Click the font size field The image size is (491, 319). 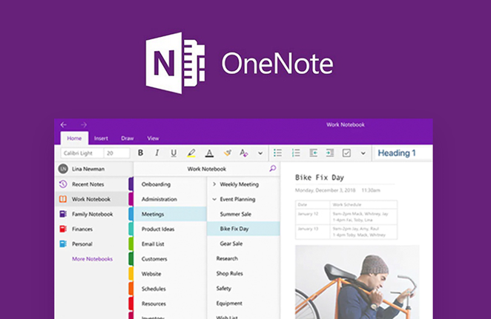[x=116, y=153]
